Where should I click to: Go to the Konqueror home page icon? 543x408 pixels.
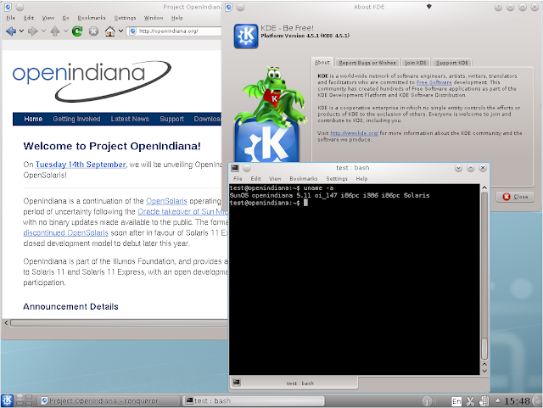(109, 31)
